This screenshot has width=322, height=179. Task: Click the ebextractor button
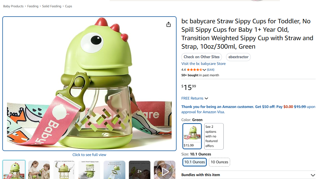[x=238, y=57]
